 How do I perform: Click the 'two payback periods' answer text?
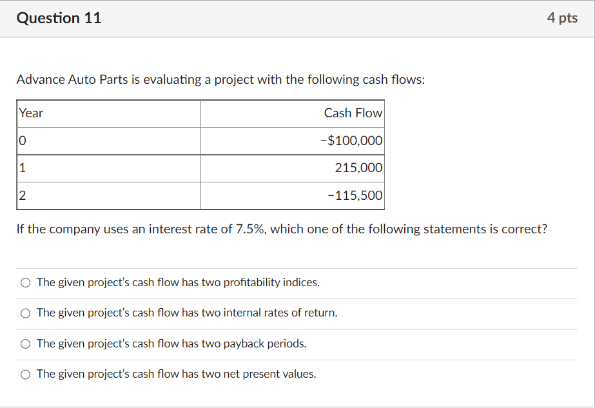[171, 344]
